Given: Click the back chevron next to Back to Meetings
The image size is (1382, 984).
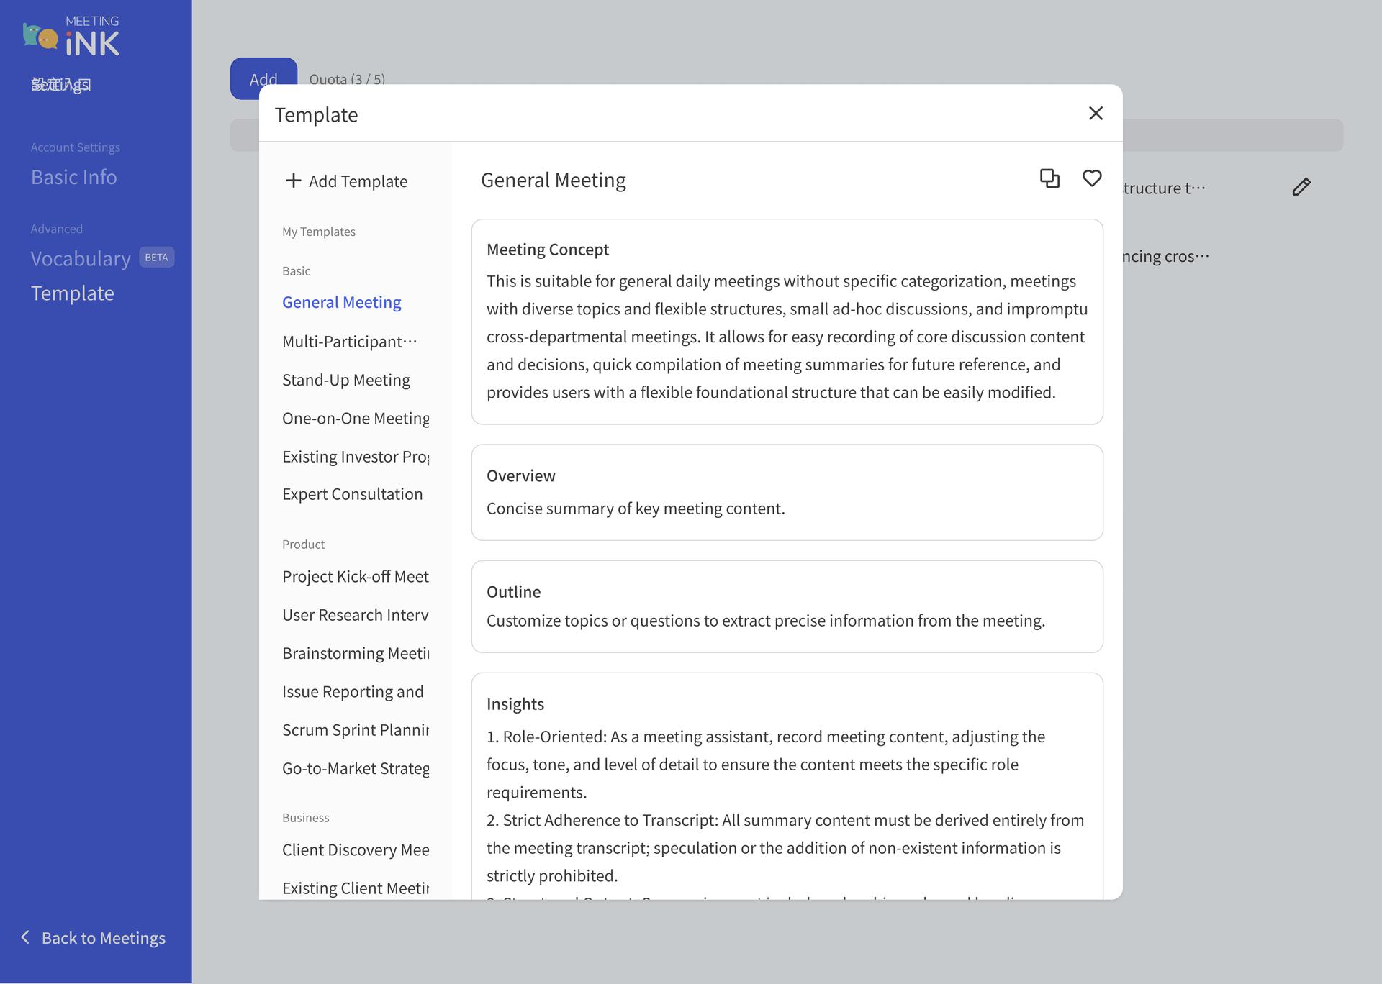Looking at the screenshot, I should click(24, 937).
